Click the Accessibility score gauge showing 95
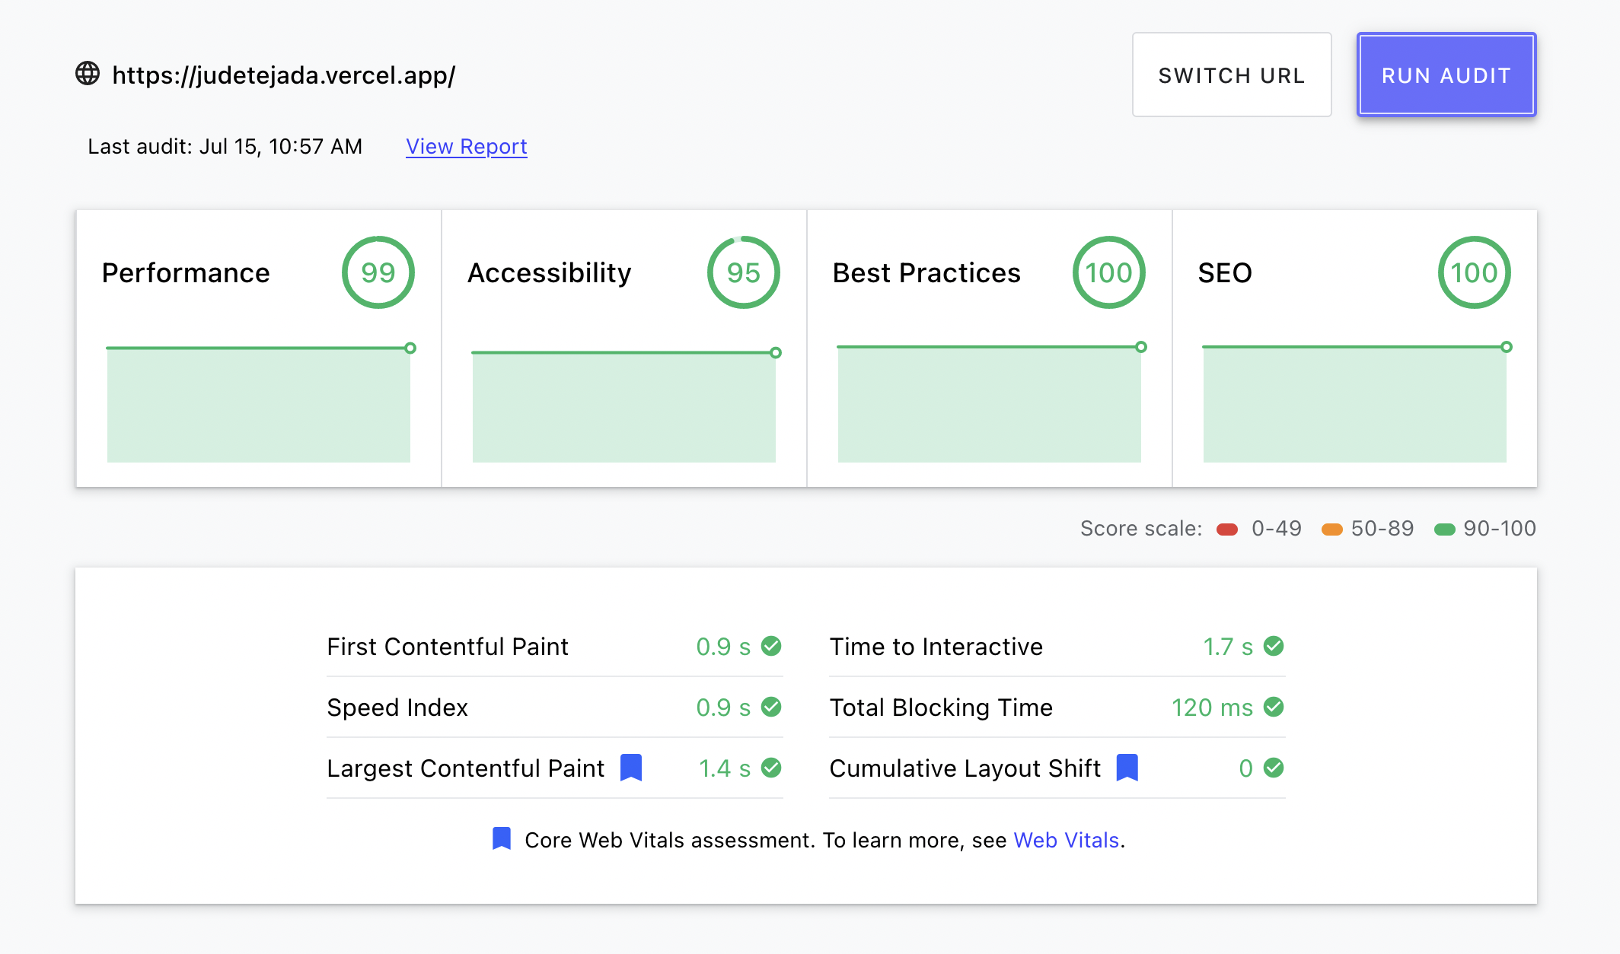The height and width of the screenshot is (954, 1620). pos(744,272)
